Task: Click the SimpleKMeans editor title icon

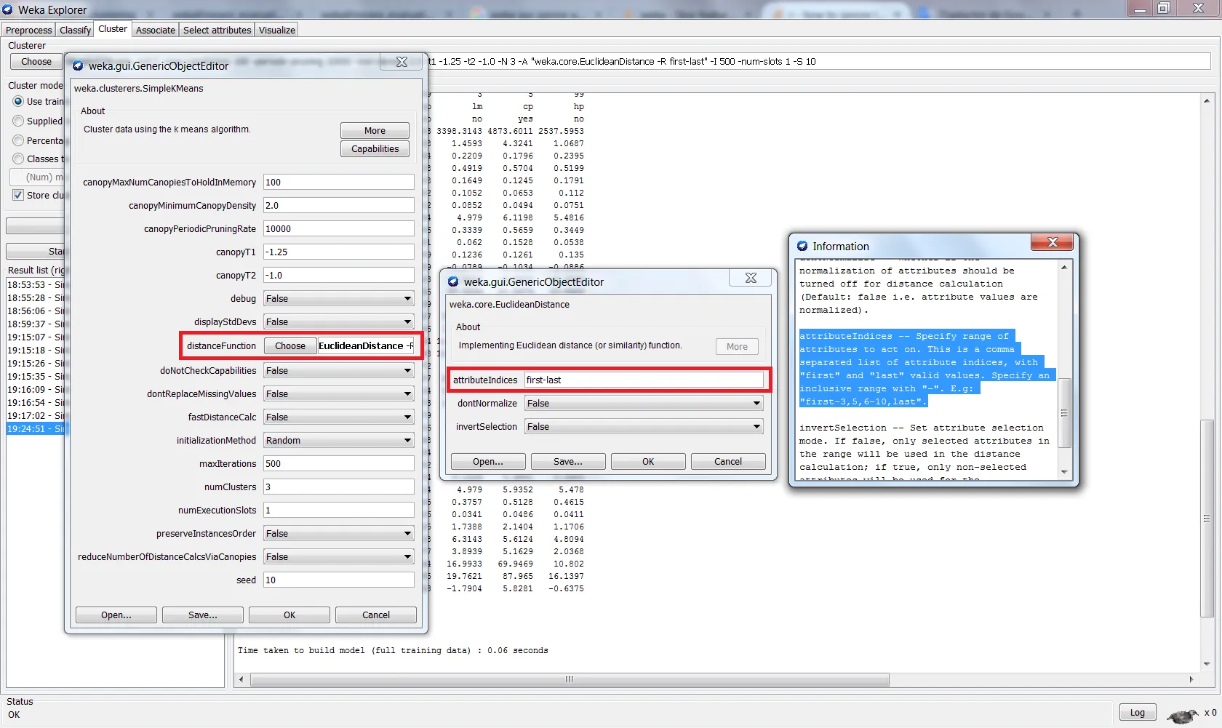Action: pos(78,65)
